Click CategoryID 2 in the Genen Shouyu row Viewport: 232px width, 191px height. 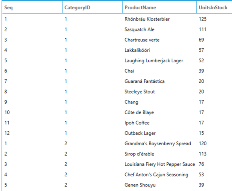click(x=66, y=185)
